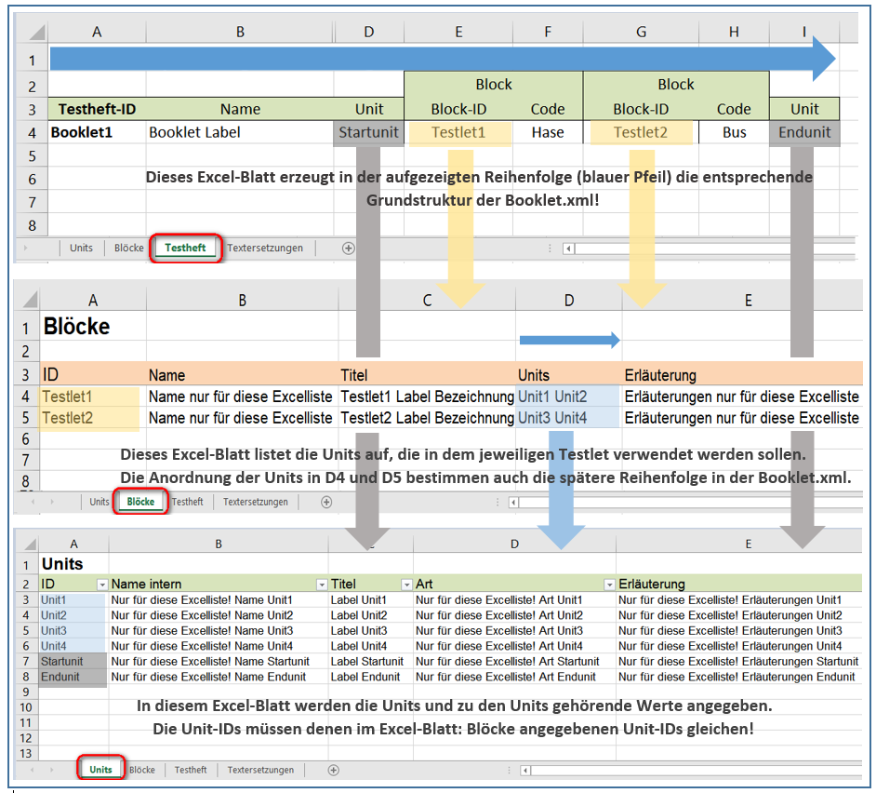
Task: Click the yellow Testlet1 cell under Block-ID
Action: [458, 132]
